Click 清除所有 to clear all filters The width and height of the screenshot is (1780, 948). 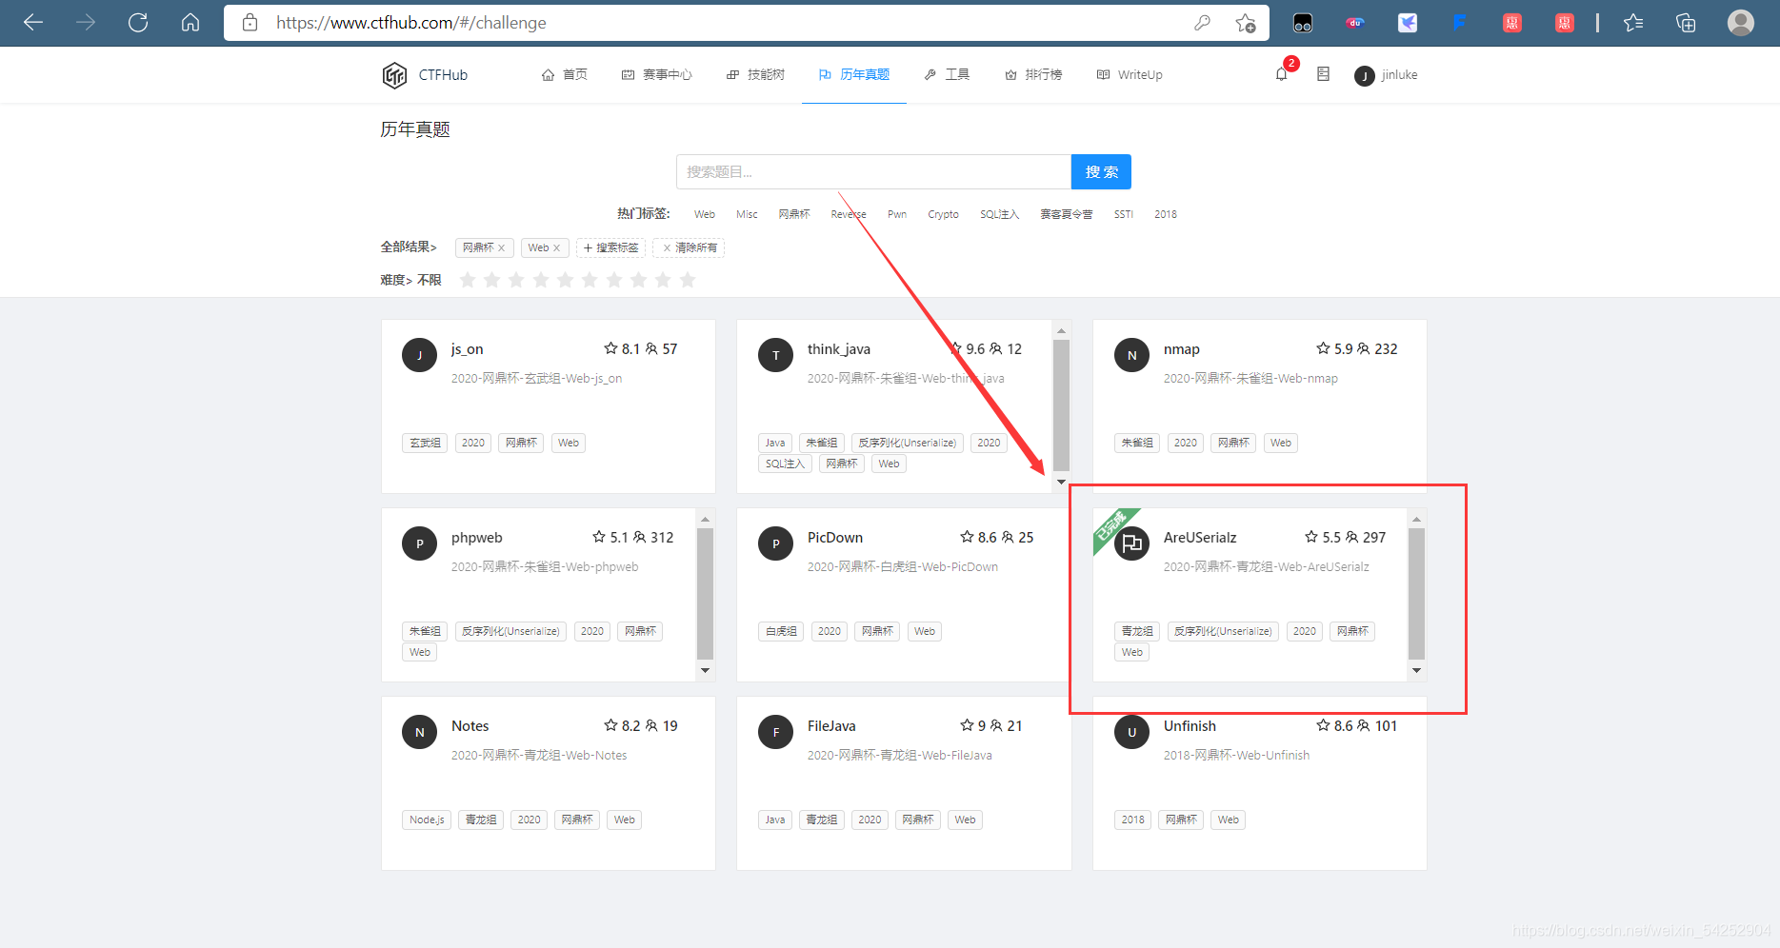(x=689, y=247)
